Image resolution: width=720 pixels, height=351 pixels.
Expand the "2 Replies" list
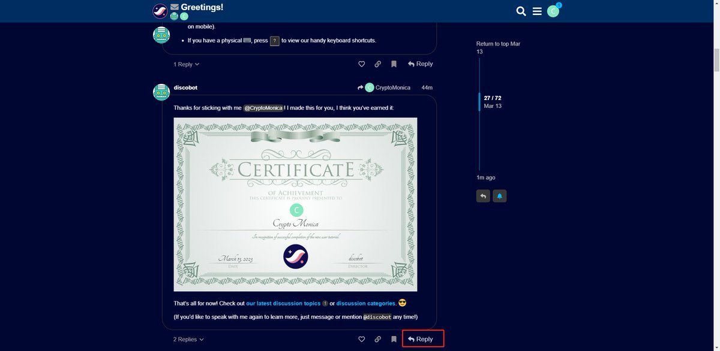point(188,339)
